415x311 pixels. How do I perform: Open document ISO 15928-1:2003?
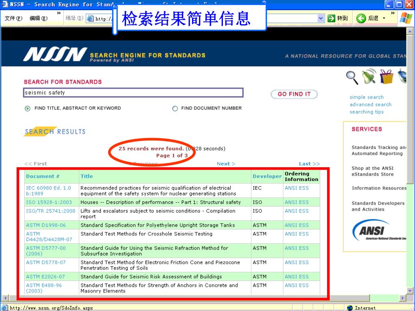coord(49,202)
